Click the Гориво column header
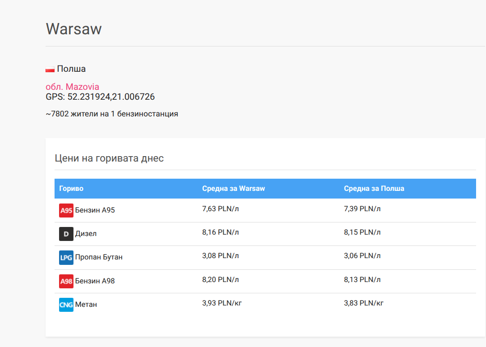This screenshot has height=347, width=486. [71, 189]
